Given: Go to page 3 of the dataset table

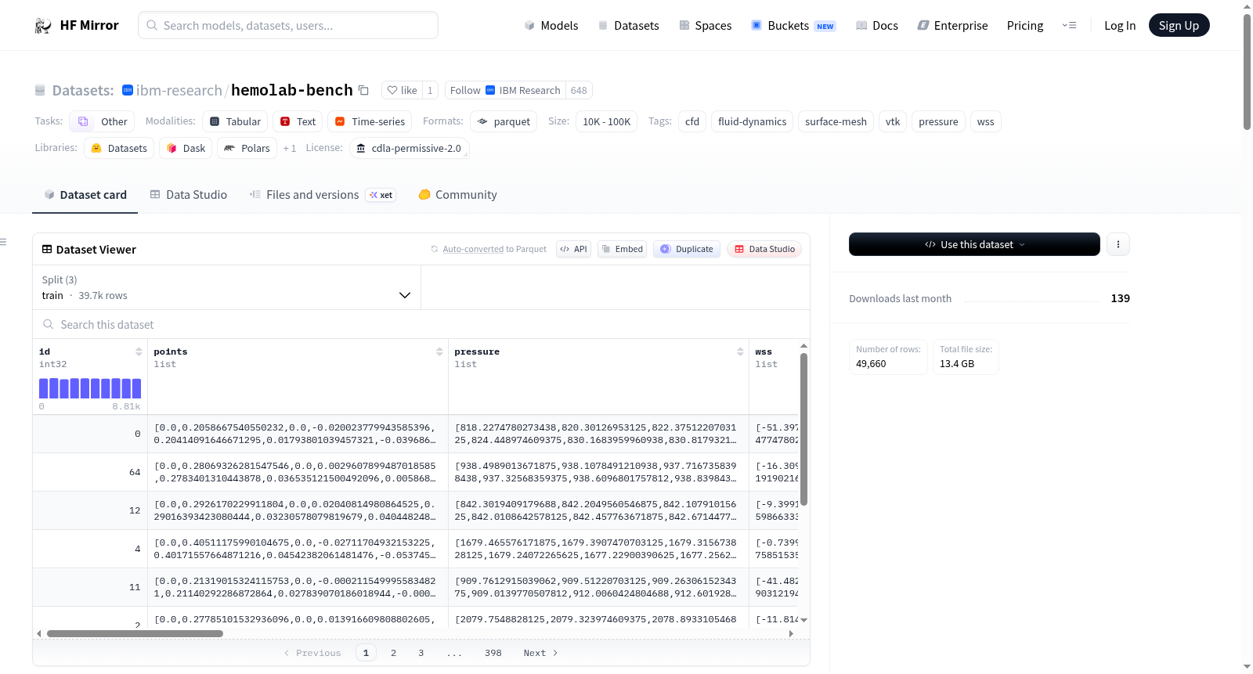Looking at the screenshot, I should pos(421,653).
